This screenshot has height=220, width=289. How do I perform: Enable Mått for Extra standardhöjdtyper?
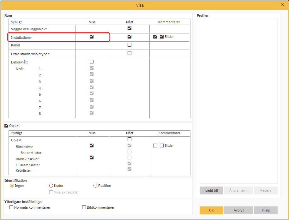[129, 53]
